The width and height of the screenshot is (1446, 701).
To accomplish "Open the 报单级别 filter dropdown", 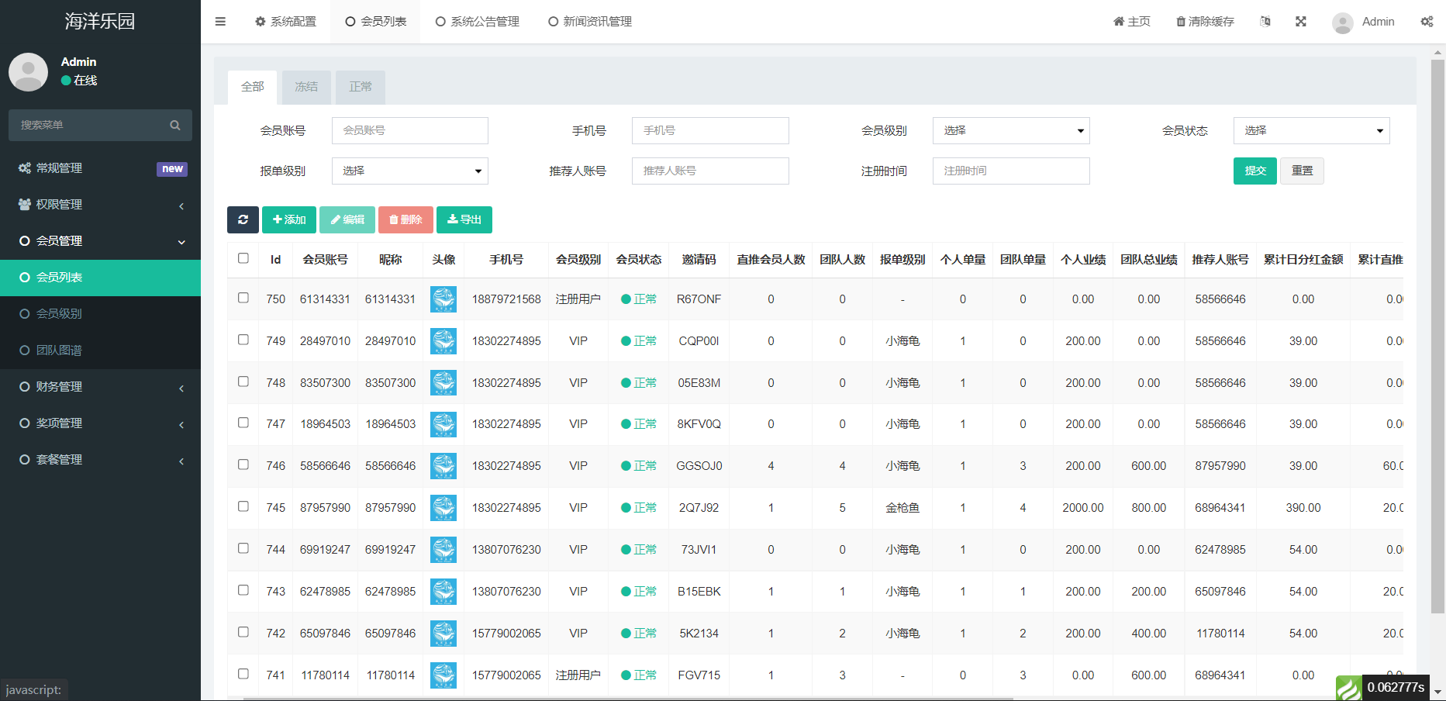I will coord(410,171).
